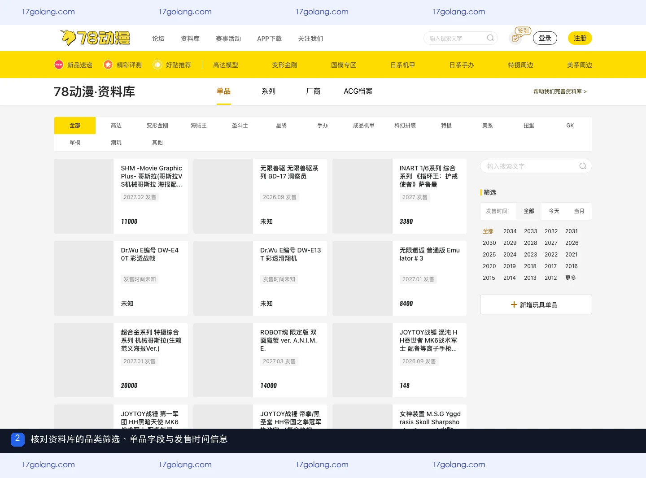
Task: Filter by 潮玩 category
Action: [x=116, y=143]
